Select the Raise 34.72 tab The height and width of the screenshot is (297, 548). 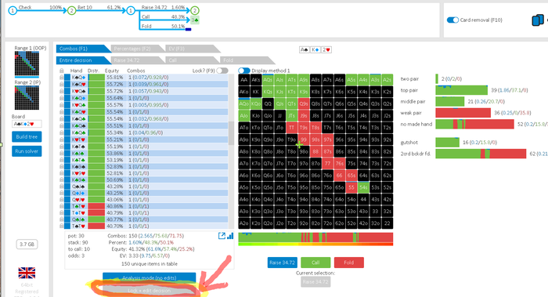(x=138, y=60)
